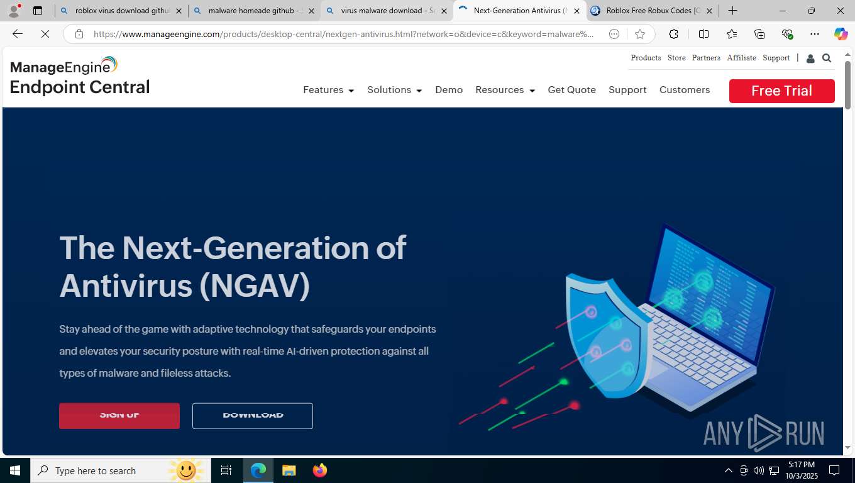The height and width of the screenshot is (483, 855).
Task: Open the Windows Start menu
Action: 15,470
